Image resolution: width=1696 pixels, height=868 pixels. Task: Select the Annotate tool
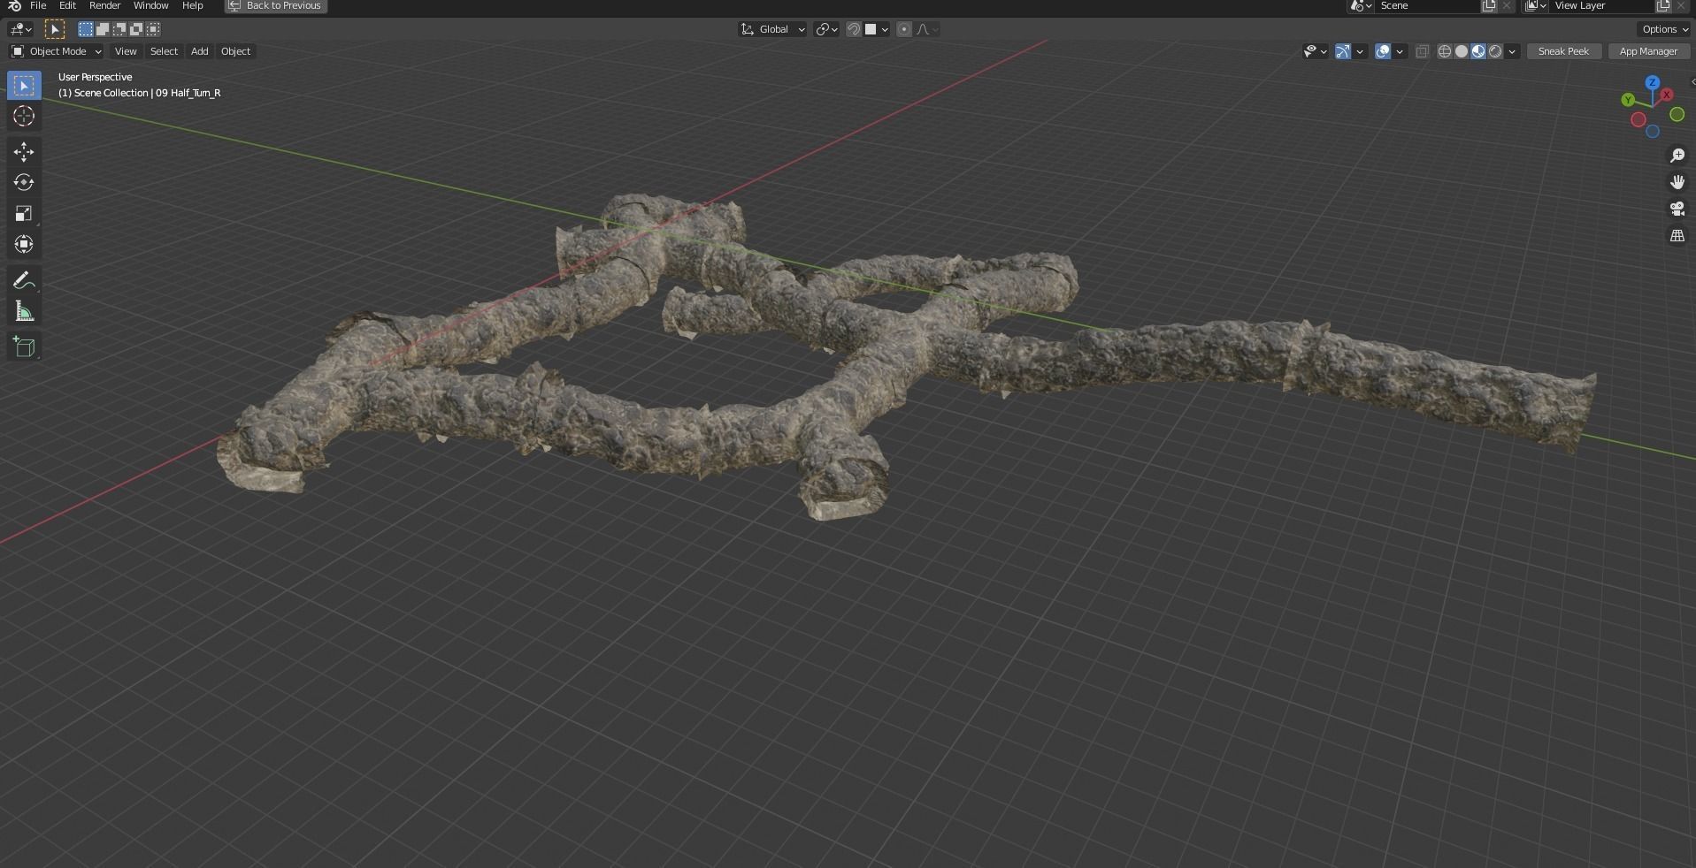(24, 281)
